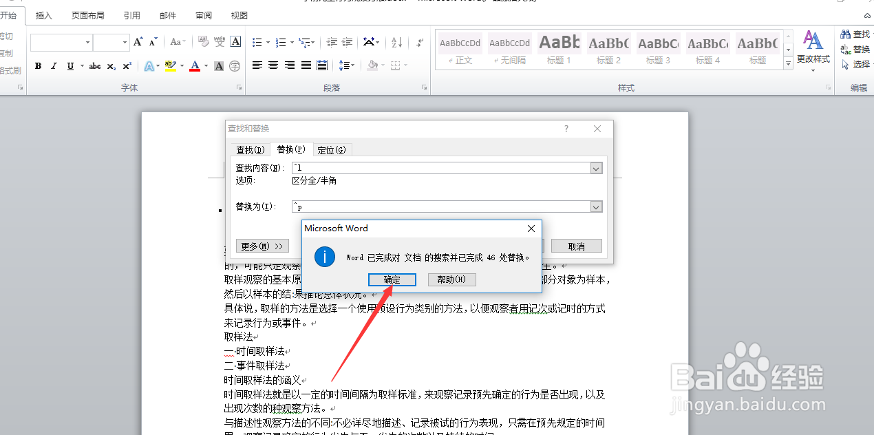
Task: Toggle show paragraph marks
Action: [419, 42]
